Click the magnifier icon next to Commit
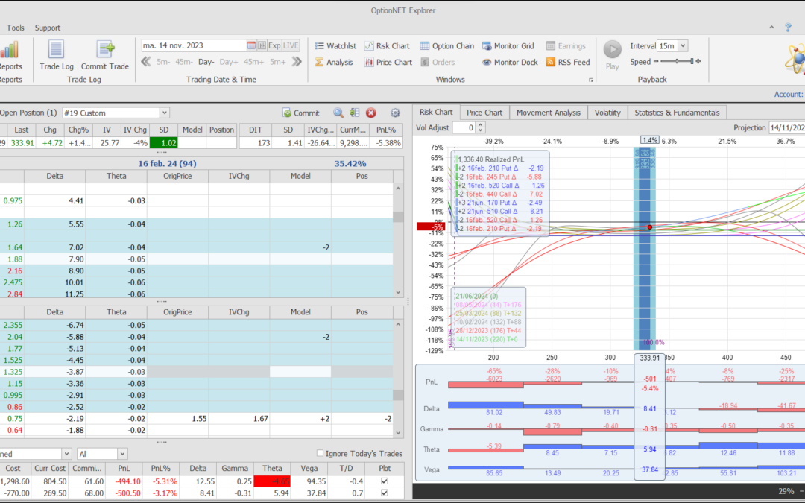 (x=338, y=113)
